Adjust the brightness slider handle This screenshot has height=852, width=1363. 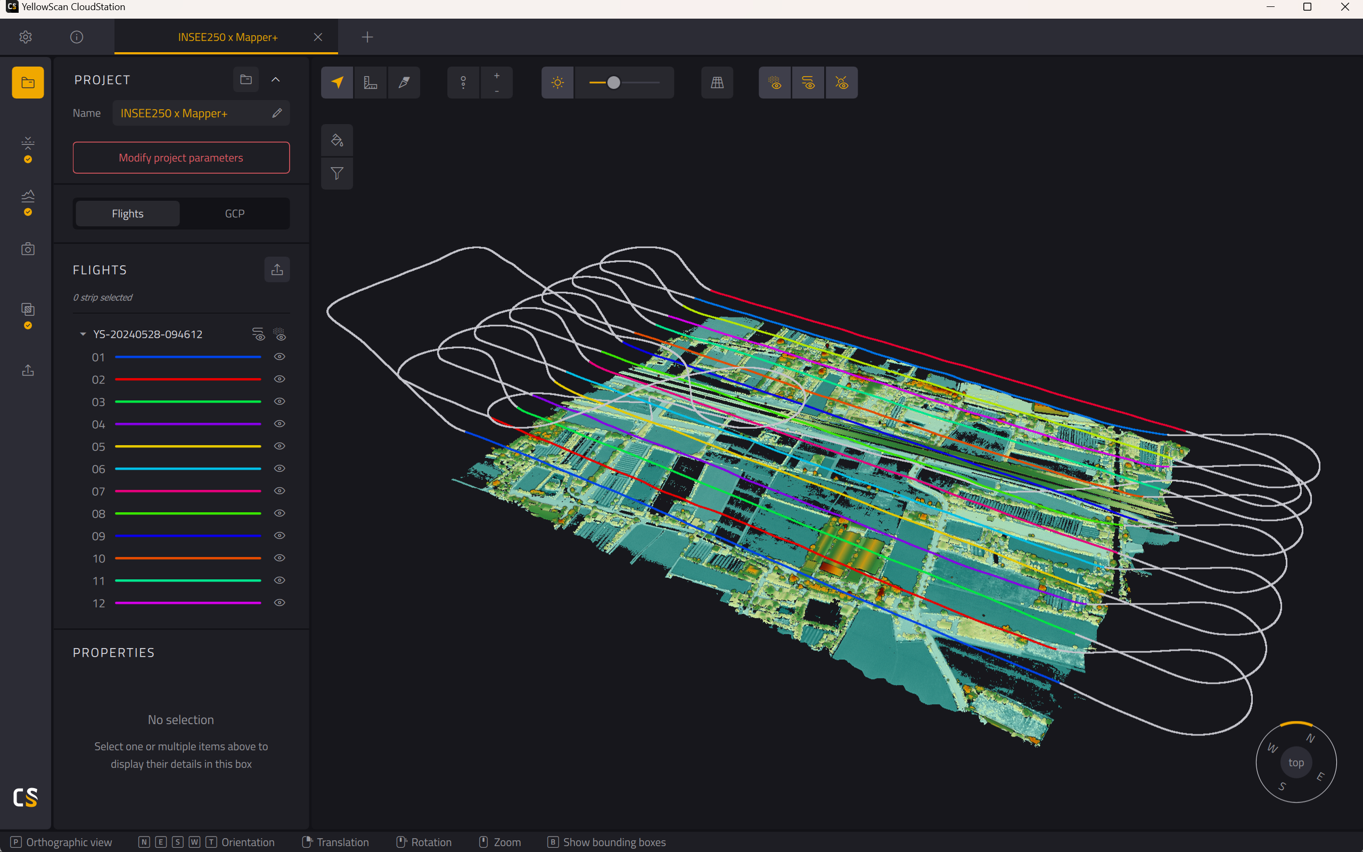pos(613,83)
